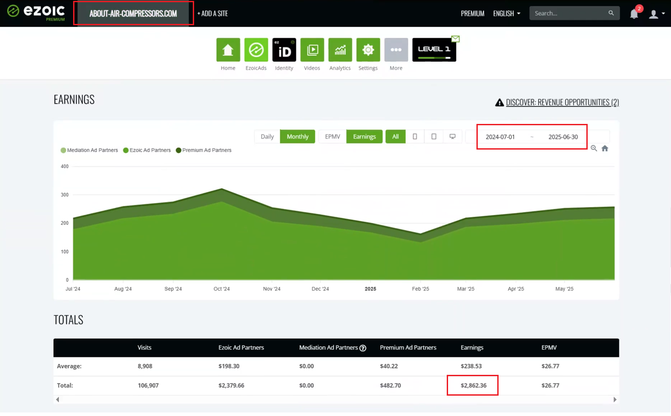Screen dimensions: 671x416
Task: Click Mediation Ad Partners help icon
Action: click(363, 348)
